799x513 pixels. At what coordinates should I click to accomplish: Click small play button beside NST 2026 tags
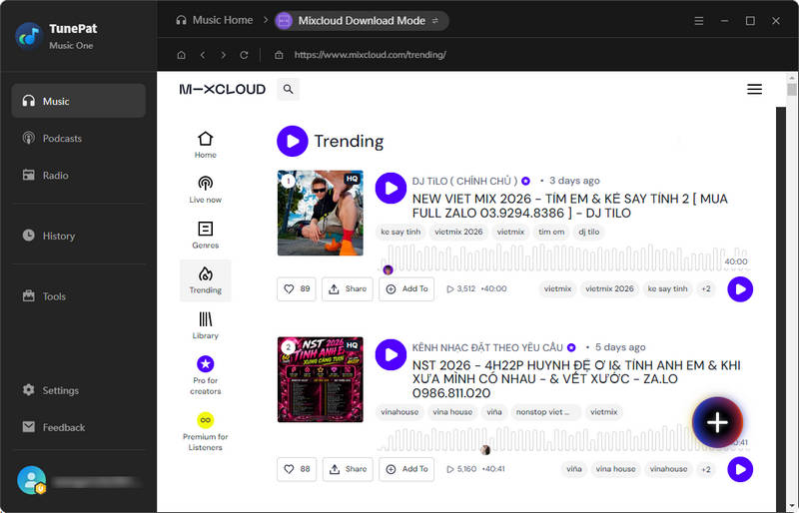[x=740, y=470]
